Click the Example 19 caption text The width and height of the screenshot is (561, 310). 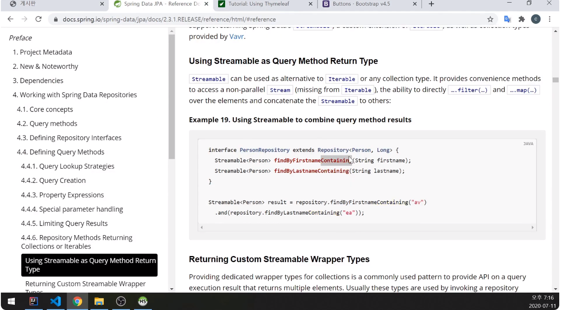coord(300,120)
